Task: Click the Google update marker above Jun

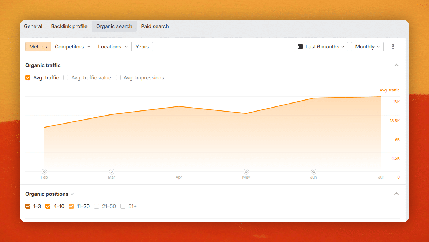Action: [313, 172]
